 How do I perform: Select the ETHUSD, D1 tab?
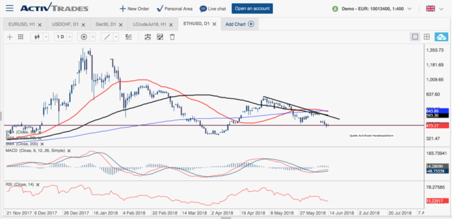(x=196, y=24)
